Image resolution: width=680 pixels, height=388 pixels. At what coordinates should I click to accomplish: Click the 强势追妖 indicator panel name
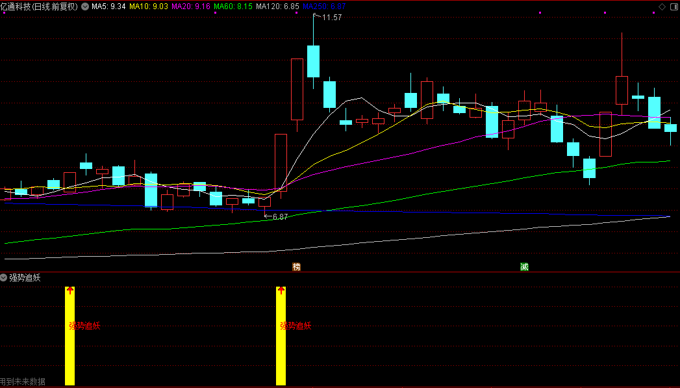point(25,278)
